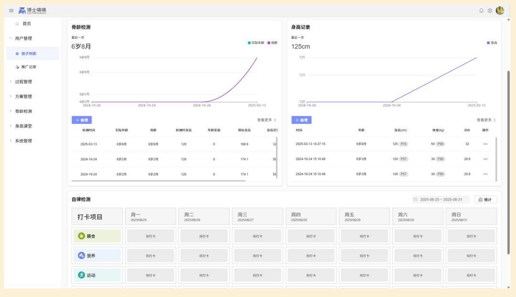Click the horizontal scrollbar under the 骨龄检测 table
516x297 pixels.
click(159, 181)
